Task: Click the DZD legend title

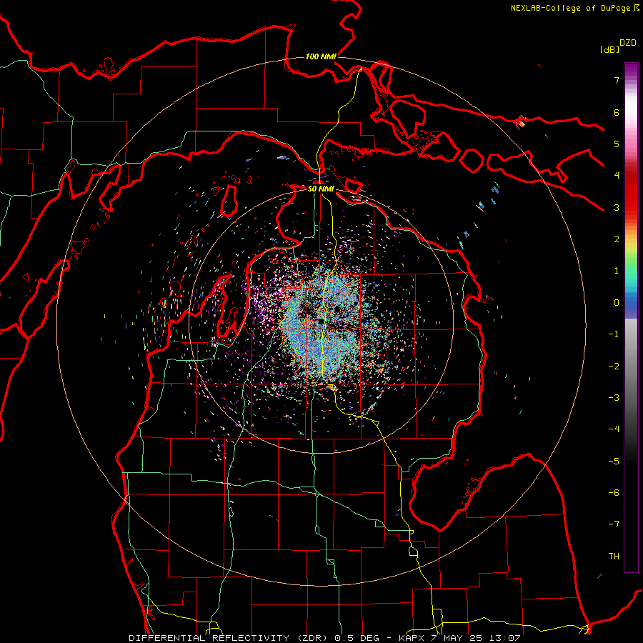Action: [x=628, y=43]
